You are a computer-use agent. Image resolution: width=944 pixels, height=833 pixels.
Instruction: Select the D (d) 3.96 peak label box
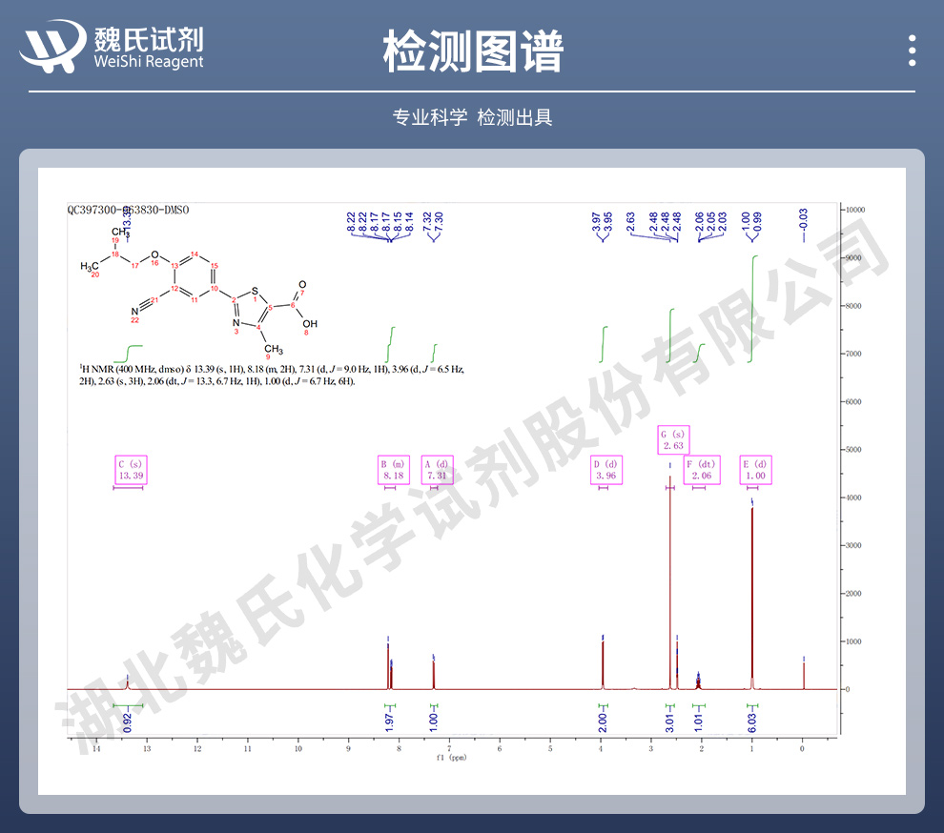(x=606, y=470)
